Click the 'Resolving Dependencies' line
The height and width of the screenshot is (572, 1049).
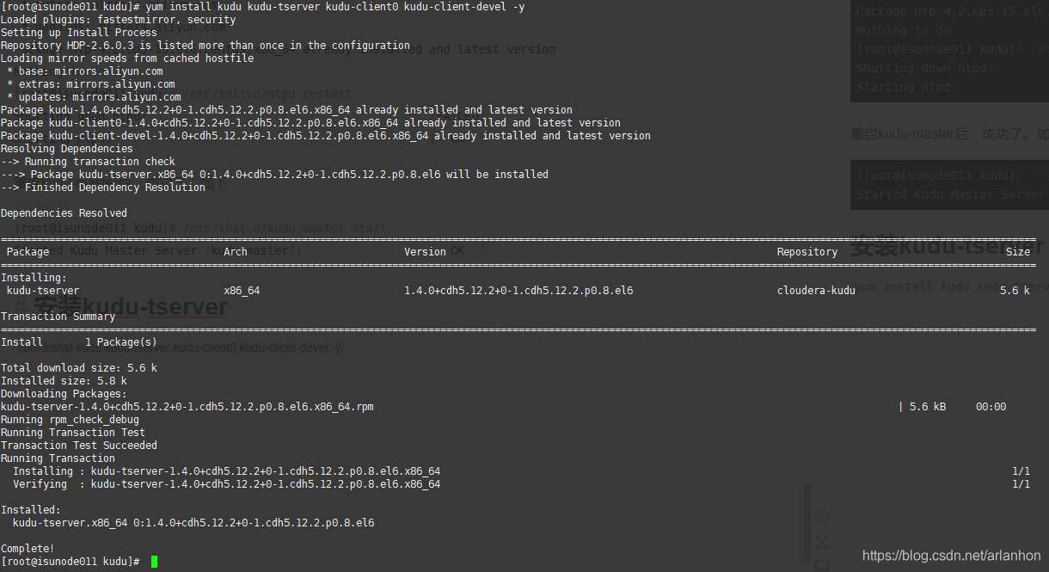(67, 149)
